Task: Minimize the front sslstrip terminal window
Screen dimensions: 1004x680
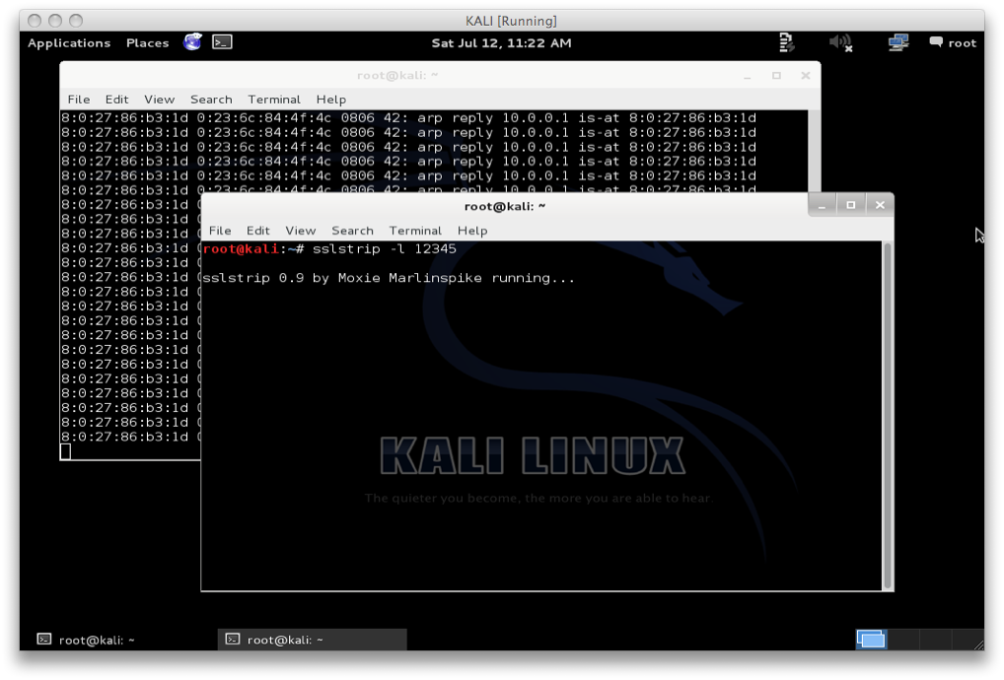Action: 823,205
